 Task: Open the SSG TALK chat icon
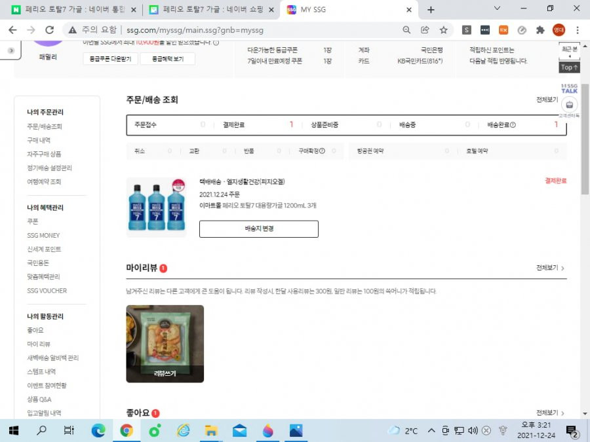pyautogui.click(x=569, y=88)
